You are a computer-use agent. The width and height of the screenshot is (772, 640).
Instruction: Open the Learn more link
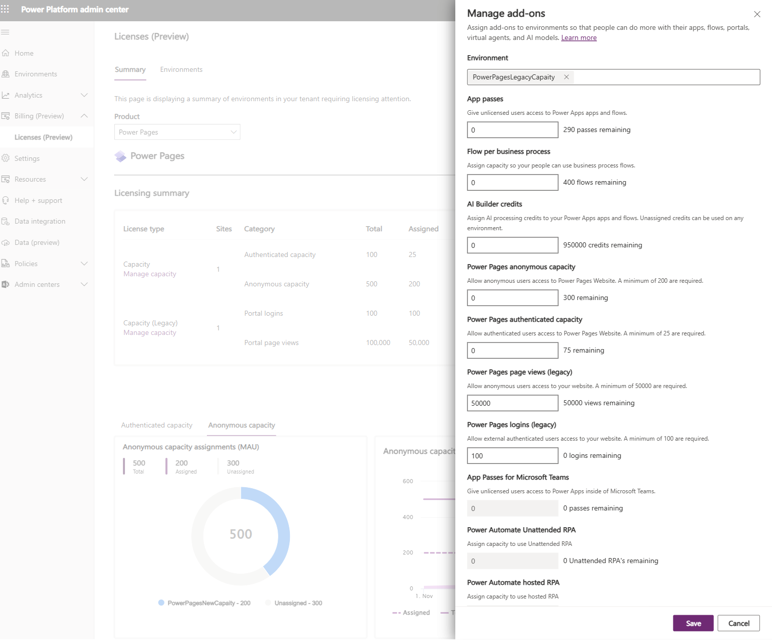click(x=578, y=37)
